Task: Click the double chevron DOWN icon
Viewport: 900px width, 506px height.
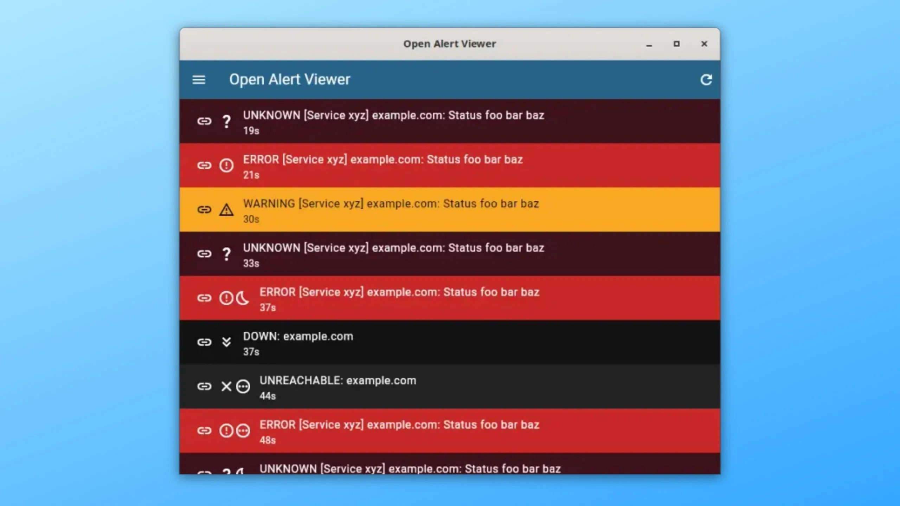Action: point(226,342)
